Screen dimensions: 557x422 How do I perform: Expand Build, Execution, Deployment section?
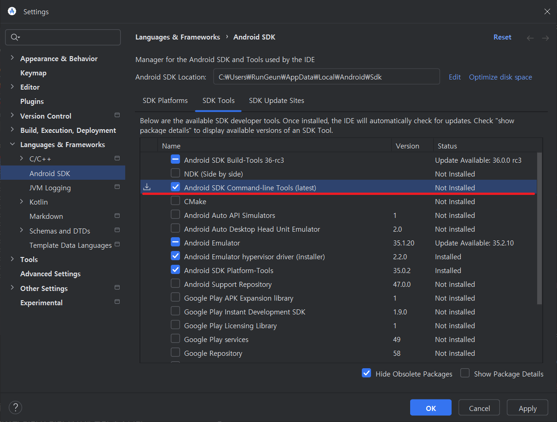(x=12, y=130)
